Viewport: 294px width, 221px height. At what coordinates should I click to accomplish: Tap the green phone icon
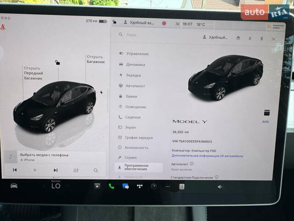pyautogui.click(x=112, y=186)
